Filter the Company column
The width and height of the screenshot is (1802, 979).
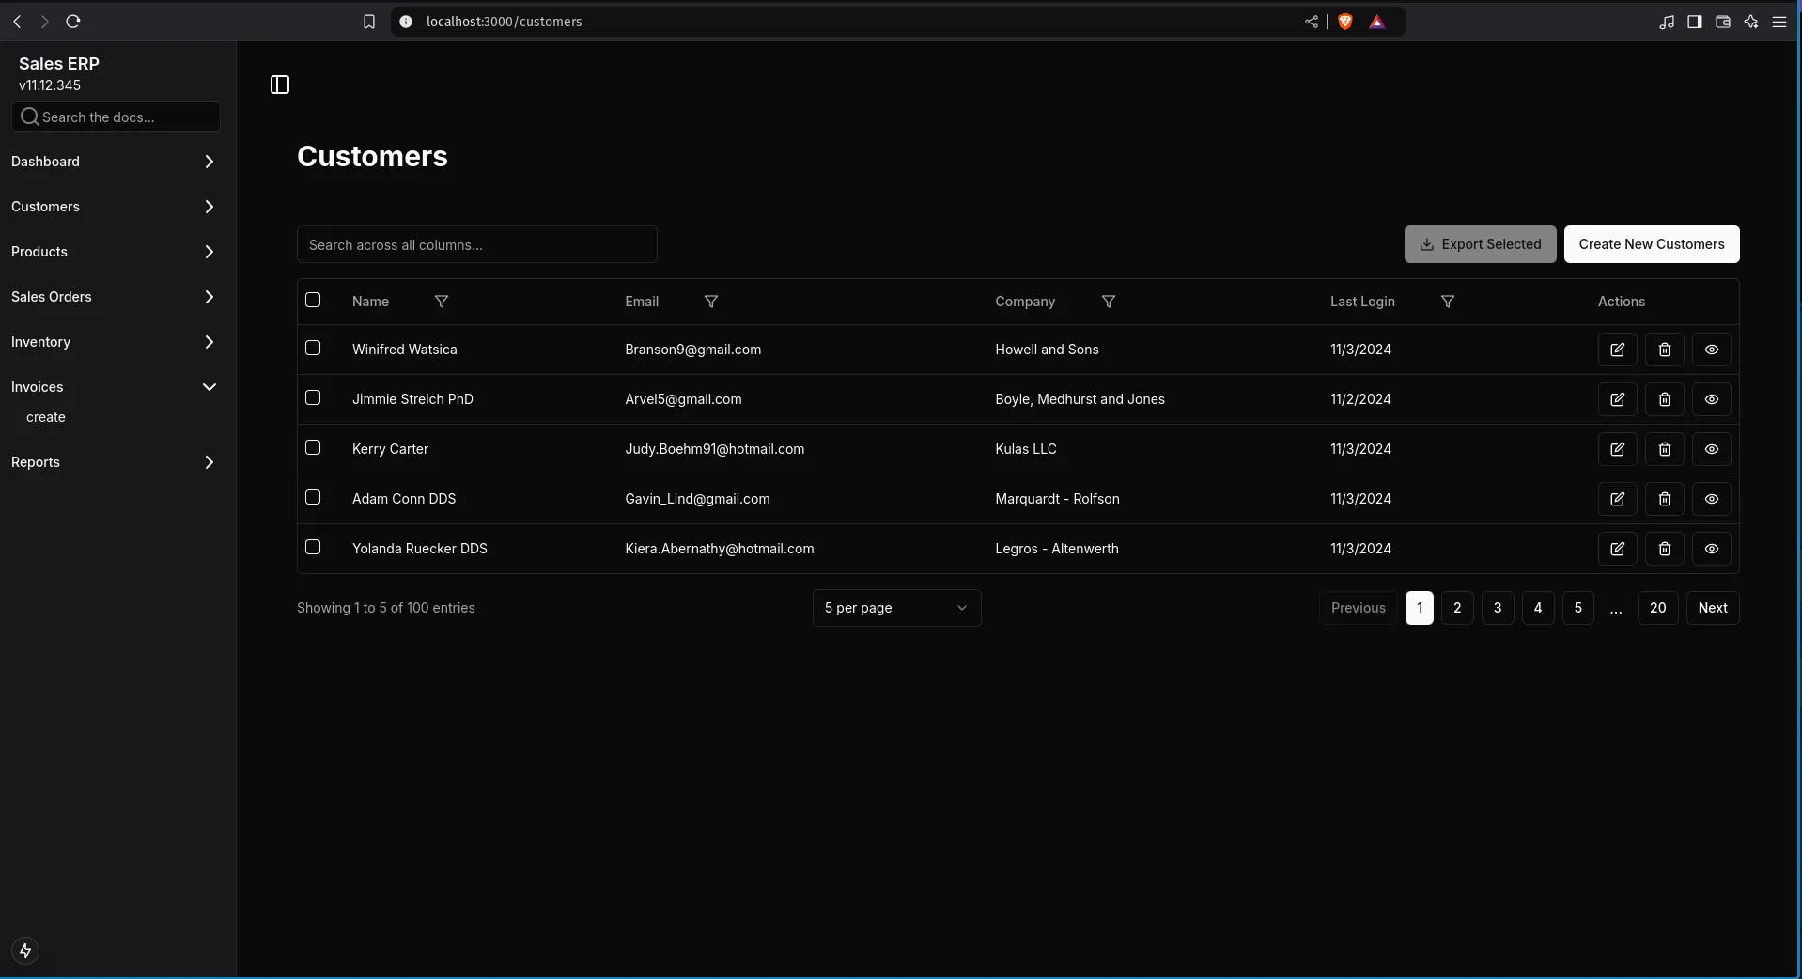point(1109,302)
